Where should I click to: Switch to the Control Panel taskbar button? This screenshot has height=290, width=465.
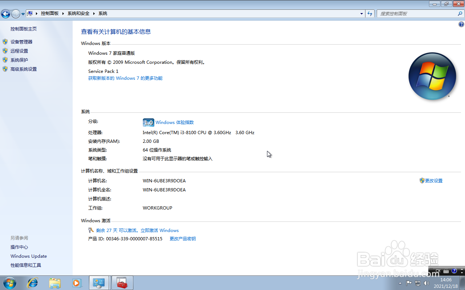(99, 283)
